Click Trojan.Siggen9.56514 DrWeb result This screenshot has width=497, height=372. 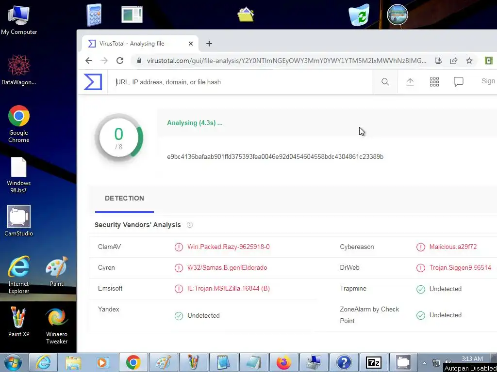pyautogui.click(x=460, y=267)
